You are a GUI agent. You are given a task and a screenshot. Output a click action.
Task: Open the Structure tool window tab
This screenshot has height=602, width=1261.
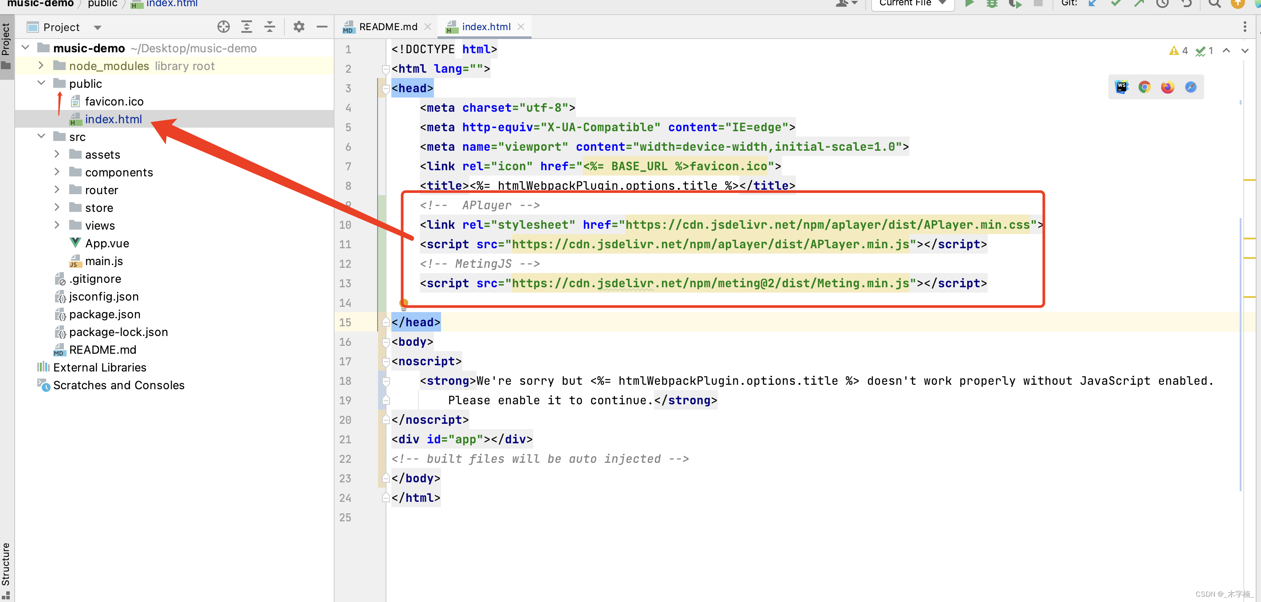coord(5,563)
